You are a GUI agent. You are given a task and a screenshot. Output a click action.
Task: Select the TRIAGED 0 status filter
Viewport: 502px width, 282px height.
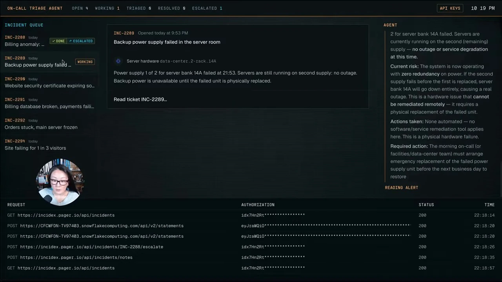[x=139, y=8]
